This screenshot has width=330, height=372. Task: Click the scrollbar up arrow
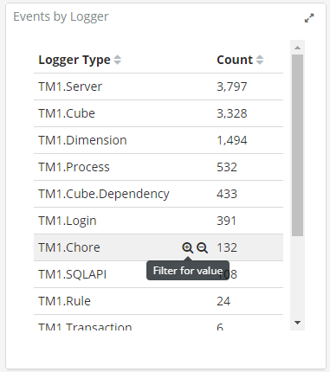click(297, 48)
